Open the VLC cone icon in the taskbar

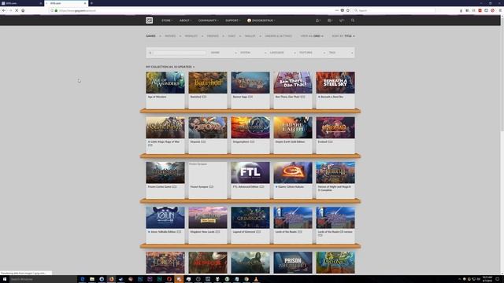[x=256, y=279]
